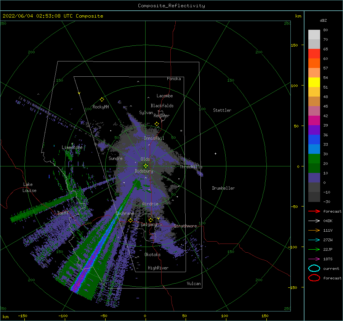Click the Drumheller label
This screenshot has width=343, height=321.
click(223, 188)
